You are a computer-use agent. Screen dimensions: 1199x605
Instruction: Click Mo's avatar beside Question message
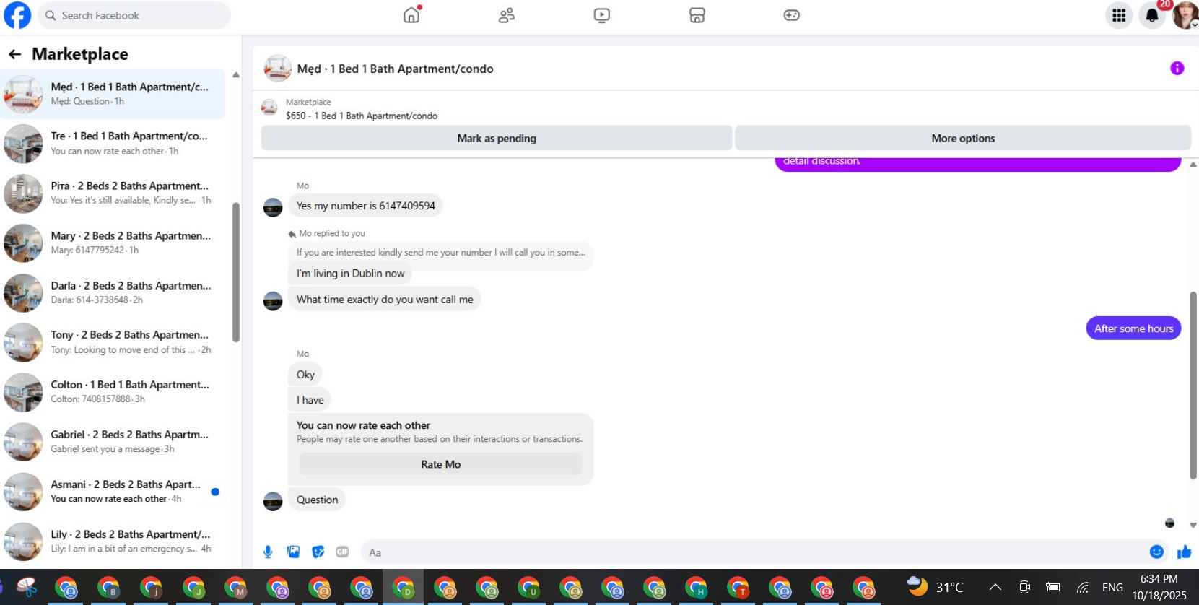(273, 501)
